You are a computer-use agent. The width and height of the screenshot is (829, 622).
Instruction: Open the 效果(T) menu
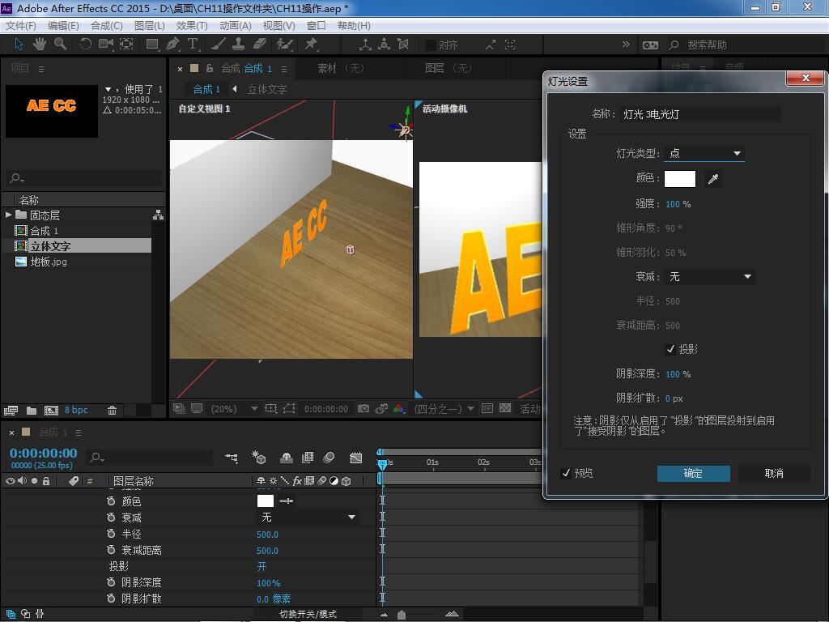coord(191,25)
